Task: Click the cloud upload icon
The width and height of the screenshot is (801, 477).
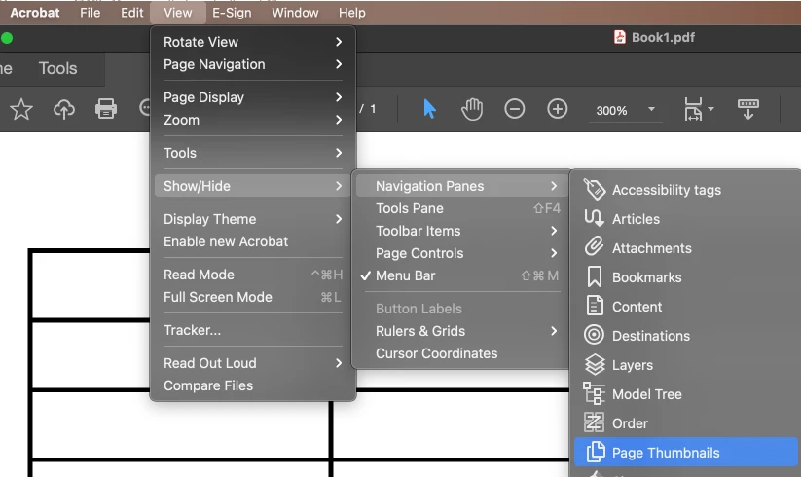Action: (64, 109)
